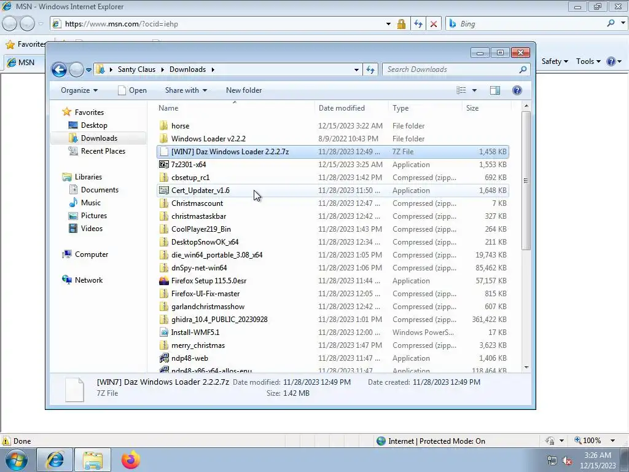Open the IE Tools menu
This screenshot has width=629, height=472.
pos(588,61)
